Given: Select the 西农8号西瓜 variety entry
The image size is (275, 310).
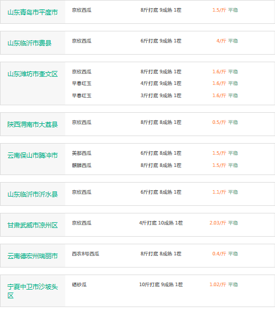Looking at the screenshot, I should (86, 254).
